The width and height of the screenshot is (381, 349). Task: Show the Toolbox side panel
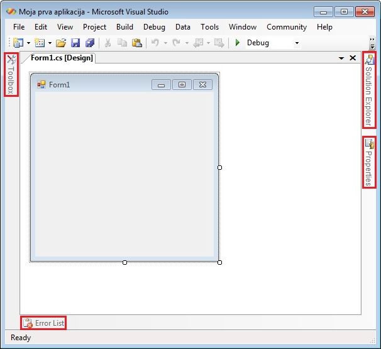click(11, 74)
